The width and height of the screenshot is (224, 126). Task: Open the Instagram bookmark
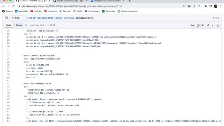pyautogui.click(x=50, y=11)
